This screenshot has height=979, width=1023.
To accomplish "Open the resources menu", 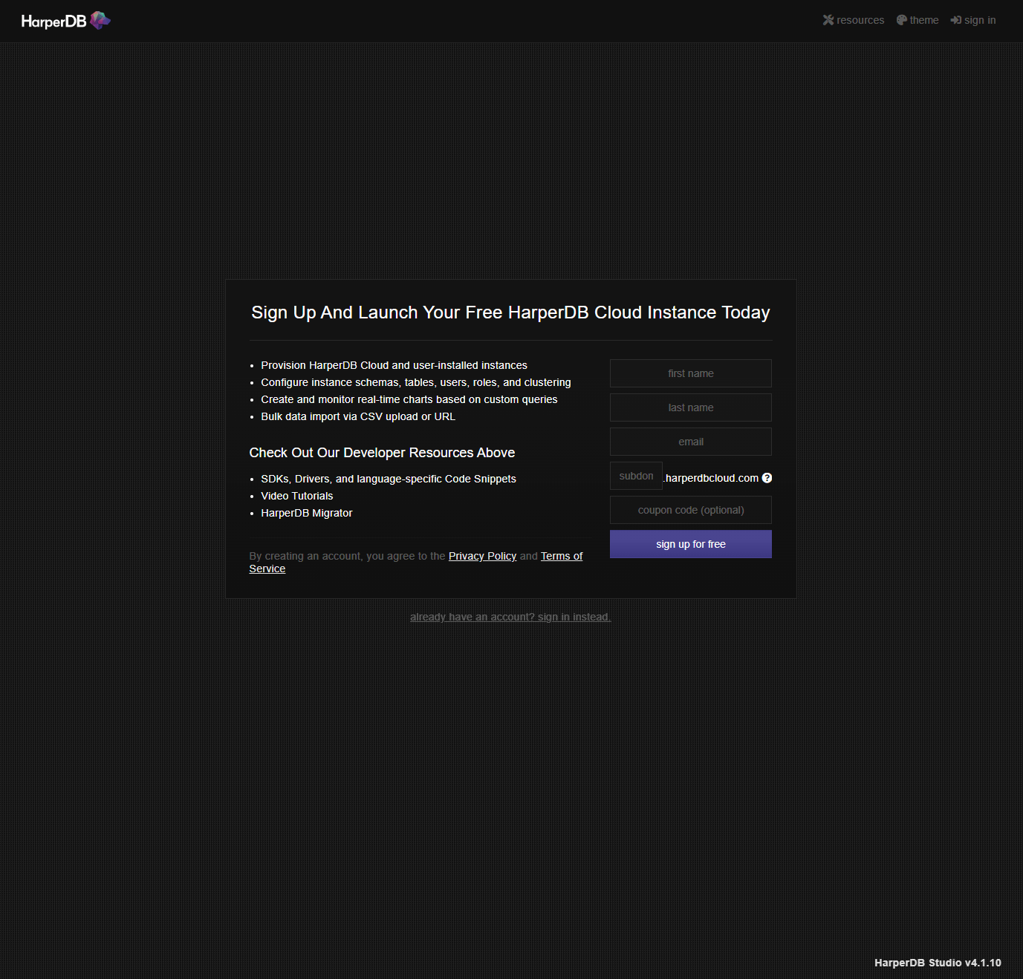I will (x=854, y=20).
